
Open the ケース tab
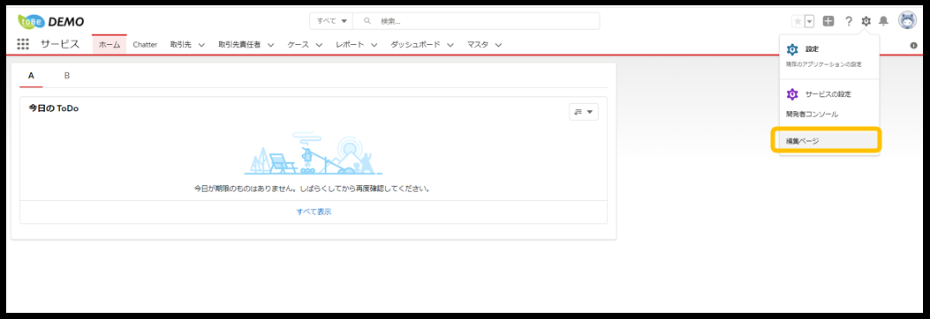pos(299,44)
